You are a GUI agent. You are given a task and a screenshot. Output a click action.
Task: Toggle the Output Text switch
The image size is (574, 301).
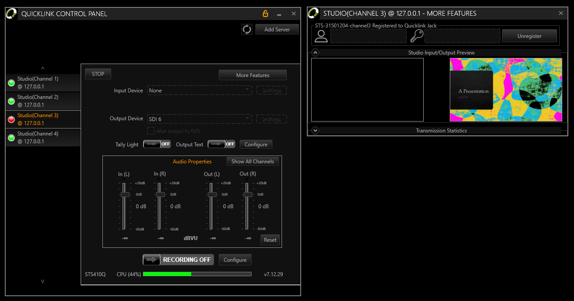221,144
